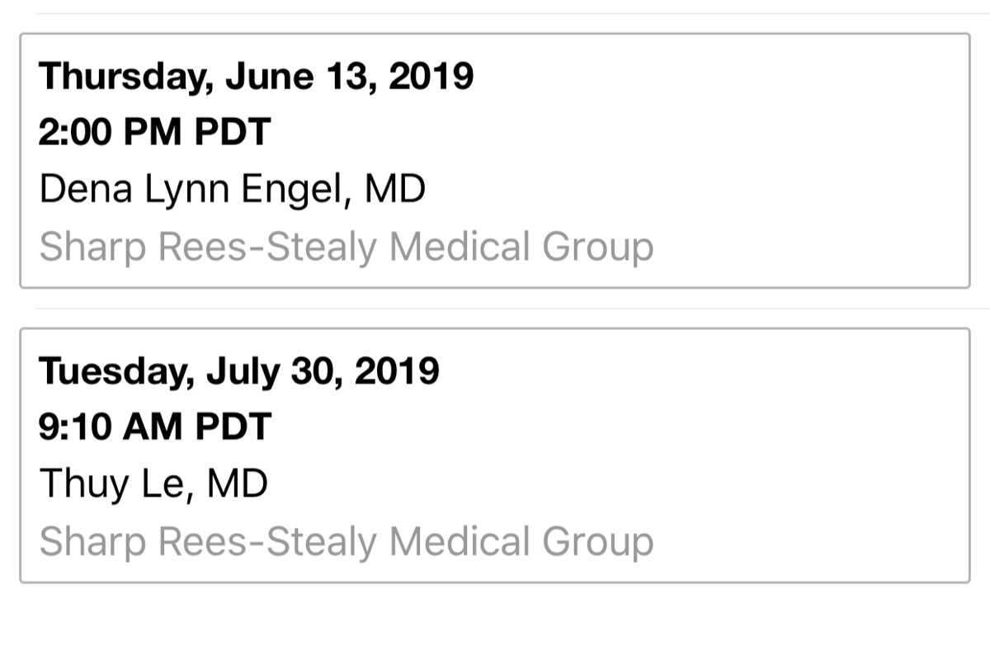Viewport: 990px width, 660px height.
Task: Tap the 2:00 PM PDT time text
Action: coord(155,133)
